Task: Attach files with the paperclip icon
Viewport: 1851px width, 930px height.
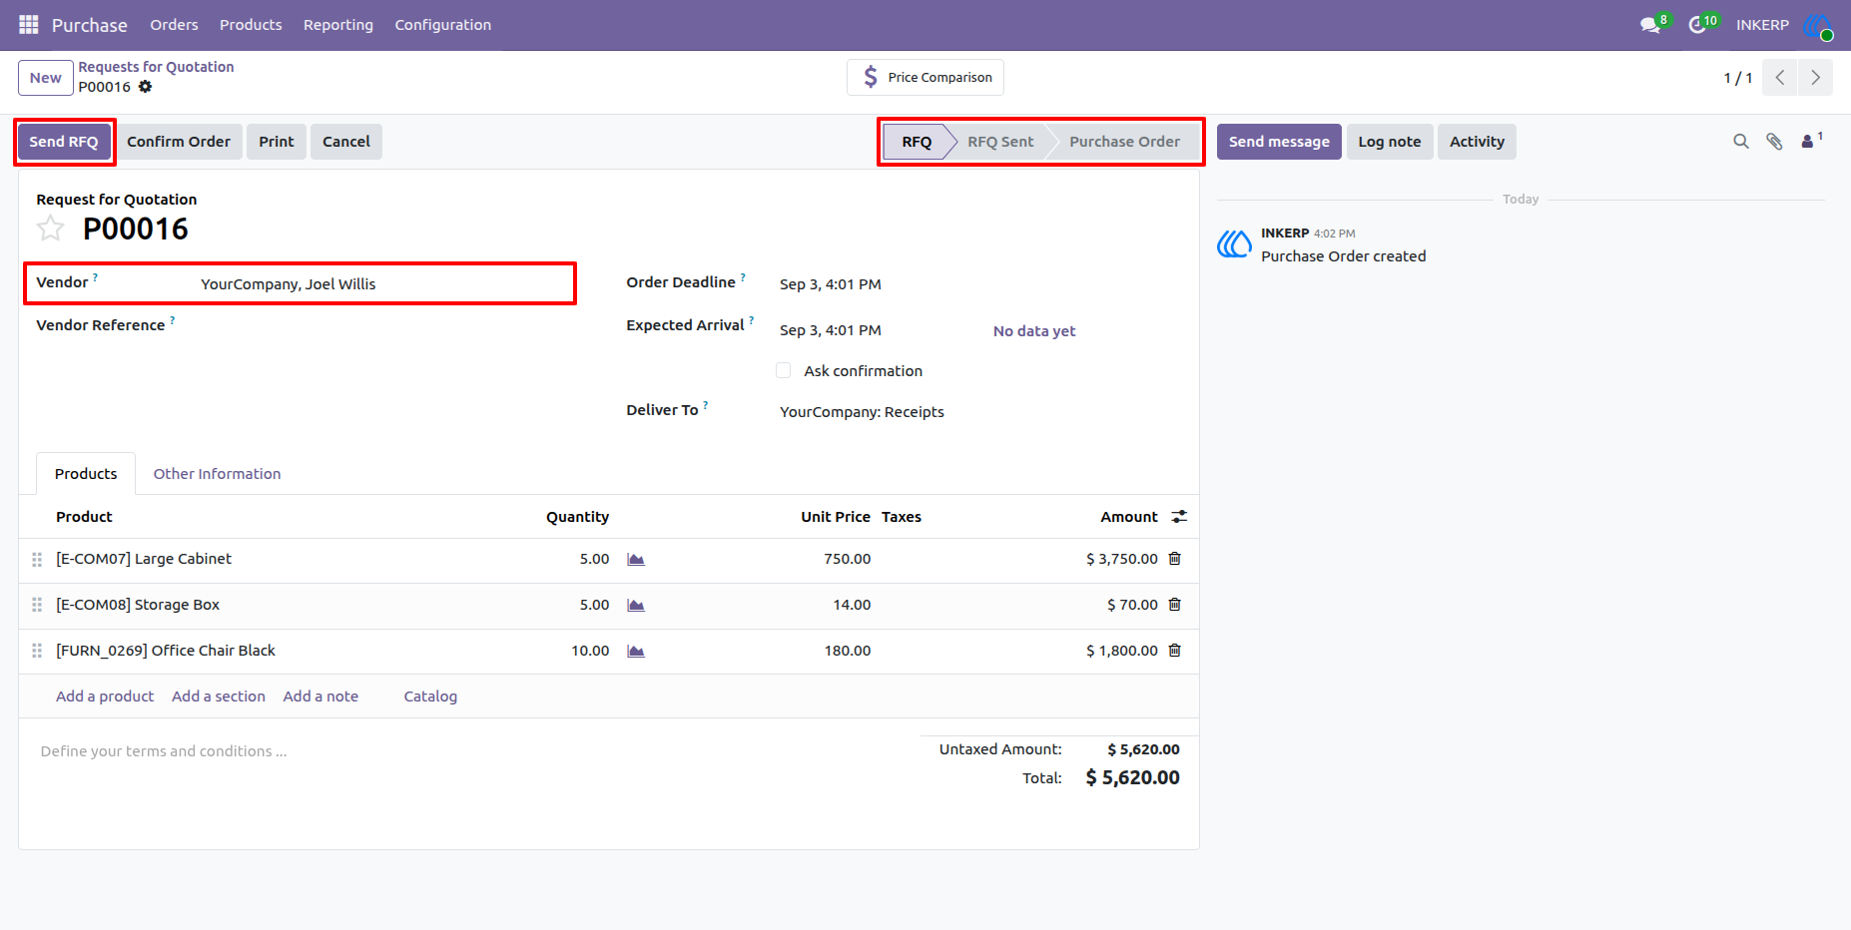Action: (1774, 142)
